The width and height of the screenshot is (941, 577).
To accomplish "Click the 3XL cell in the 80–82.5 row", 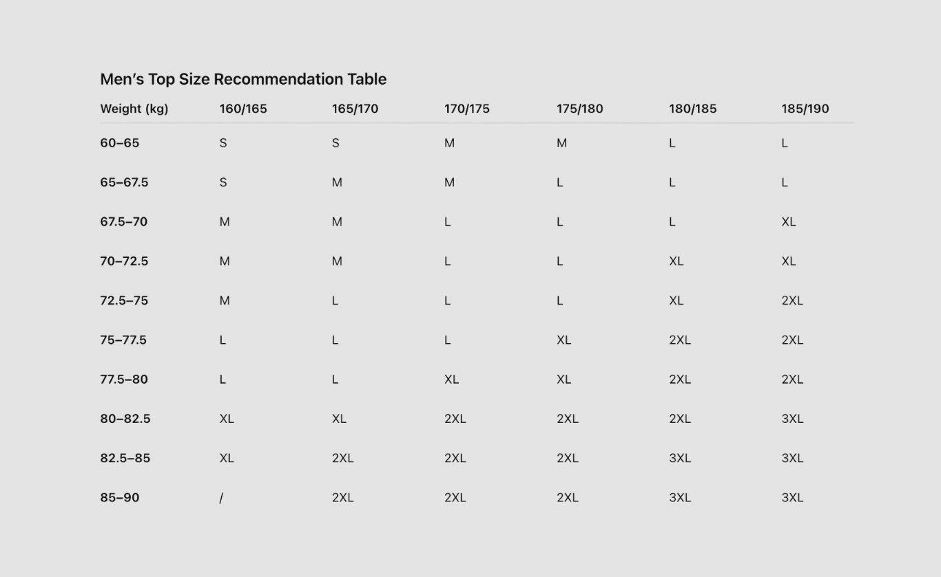I will [x=792, y=419].
